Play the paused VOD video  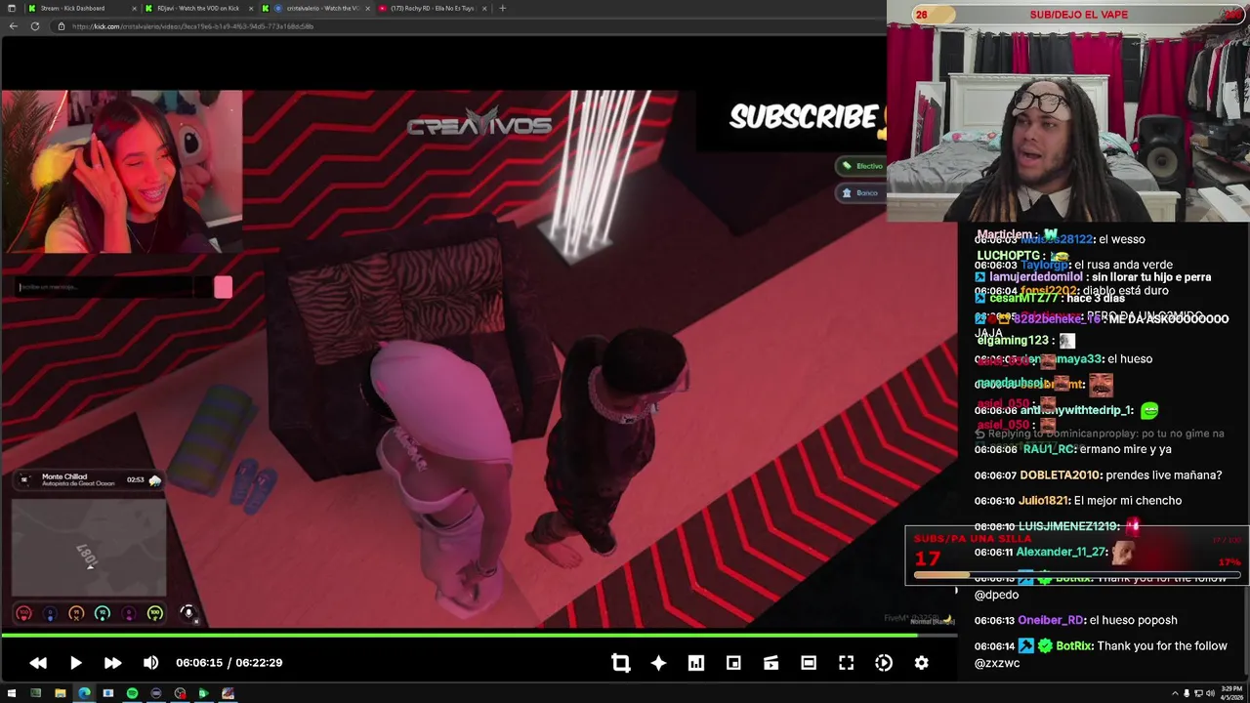coord(75,663)
